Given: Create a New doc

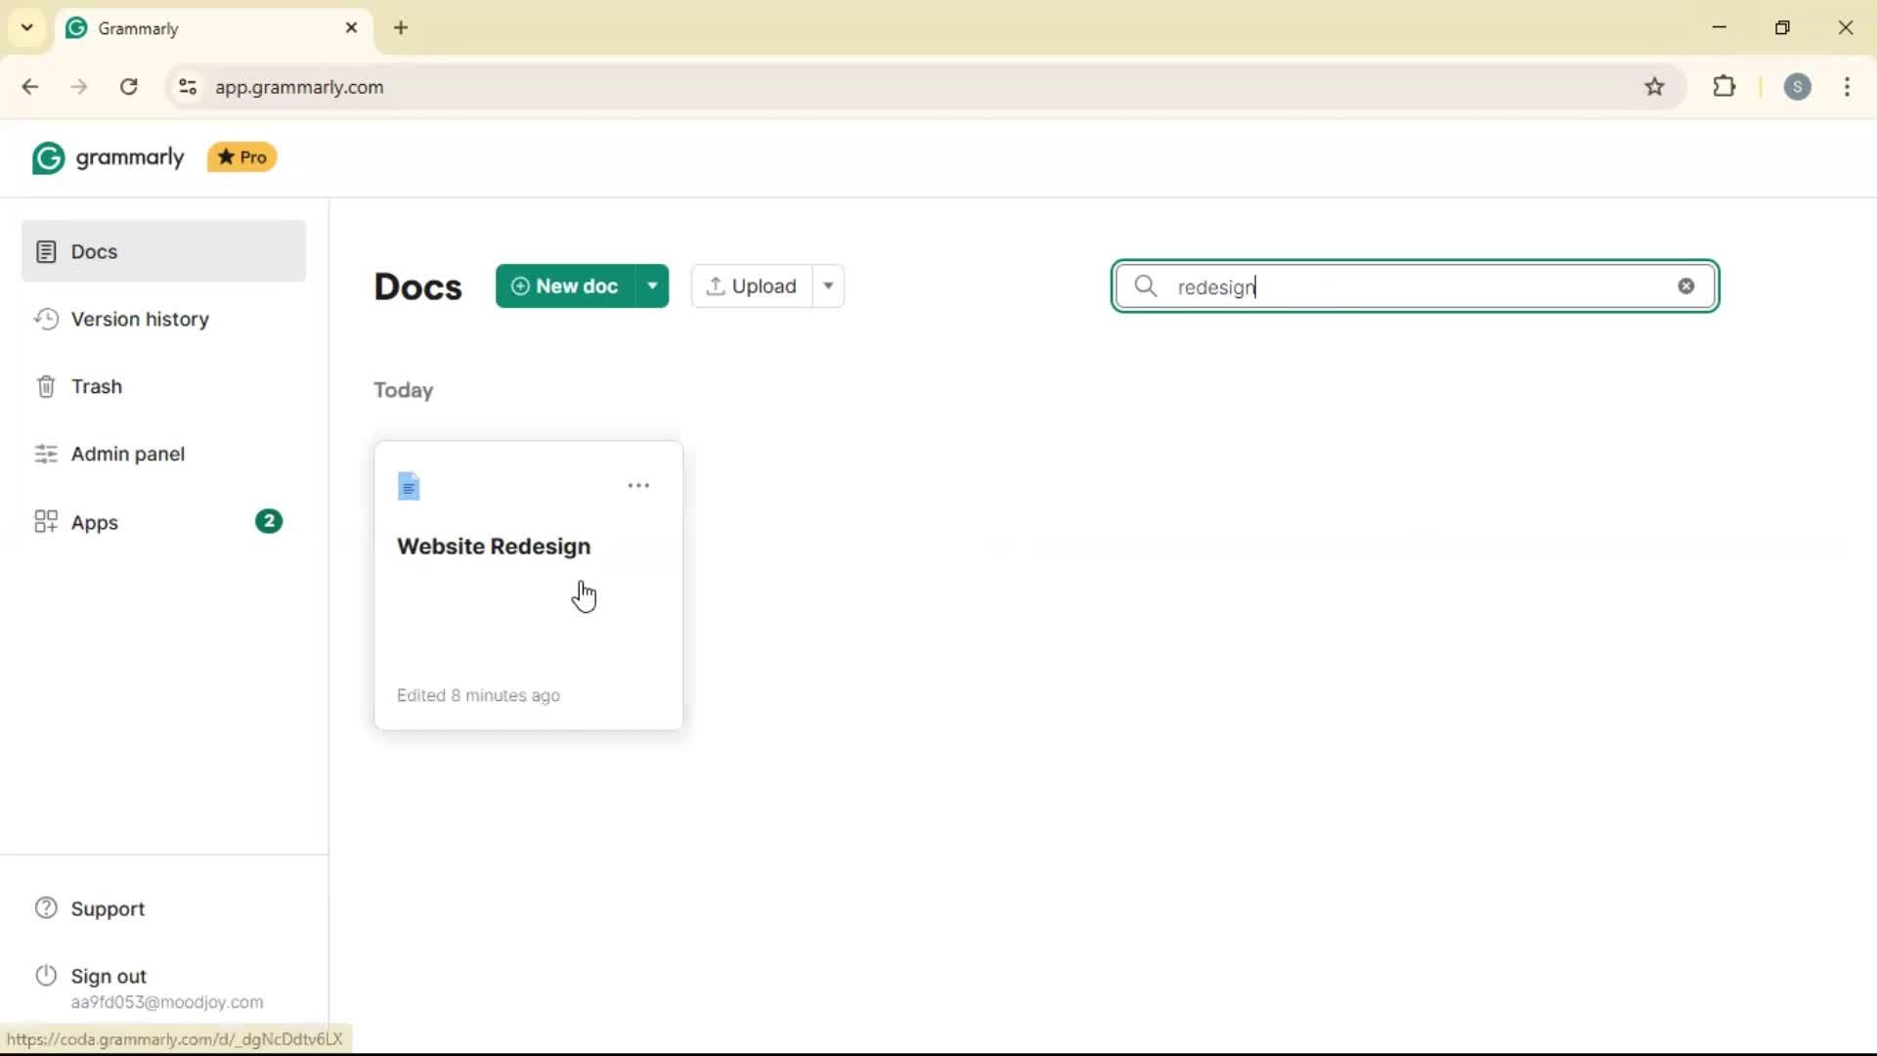Looking at the screenshot, I should [x=565, y=286].
